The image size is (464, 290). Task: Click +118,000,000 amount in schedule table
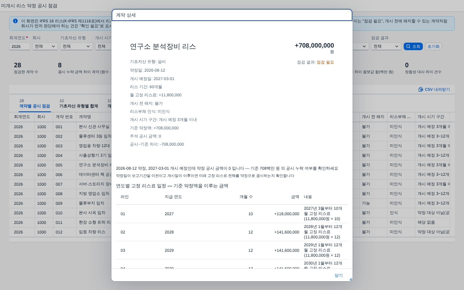click(287, 214)
